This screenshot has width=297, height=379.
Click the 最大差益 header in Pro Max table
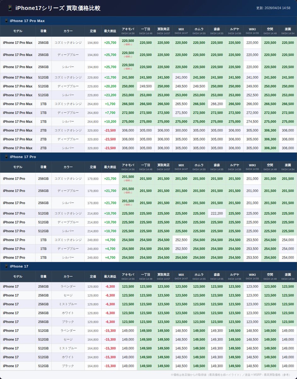pyautogui.click(x=110, y=31)
